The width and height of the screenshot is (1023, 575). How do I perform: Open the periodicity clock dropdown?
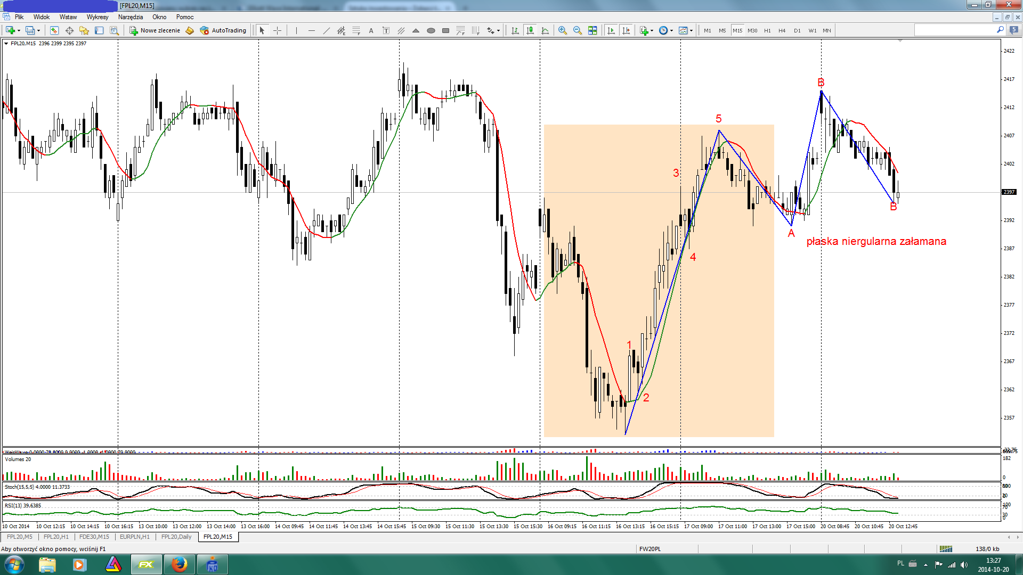click(x=671, y=30)
